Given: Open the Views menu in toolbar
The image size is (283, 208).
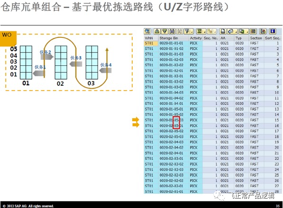Looking at the screenshot, I should pos(232,31).
